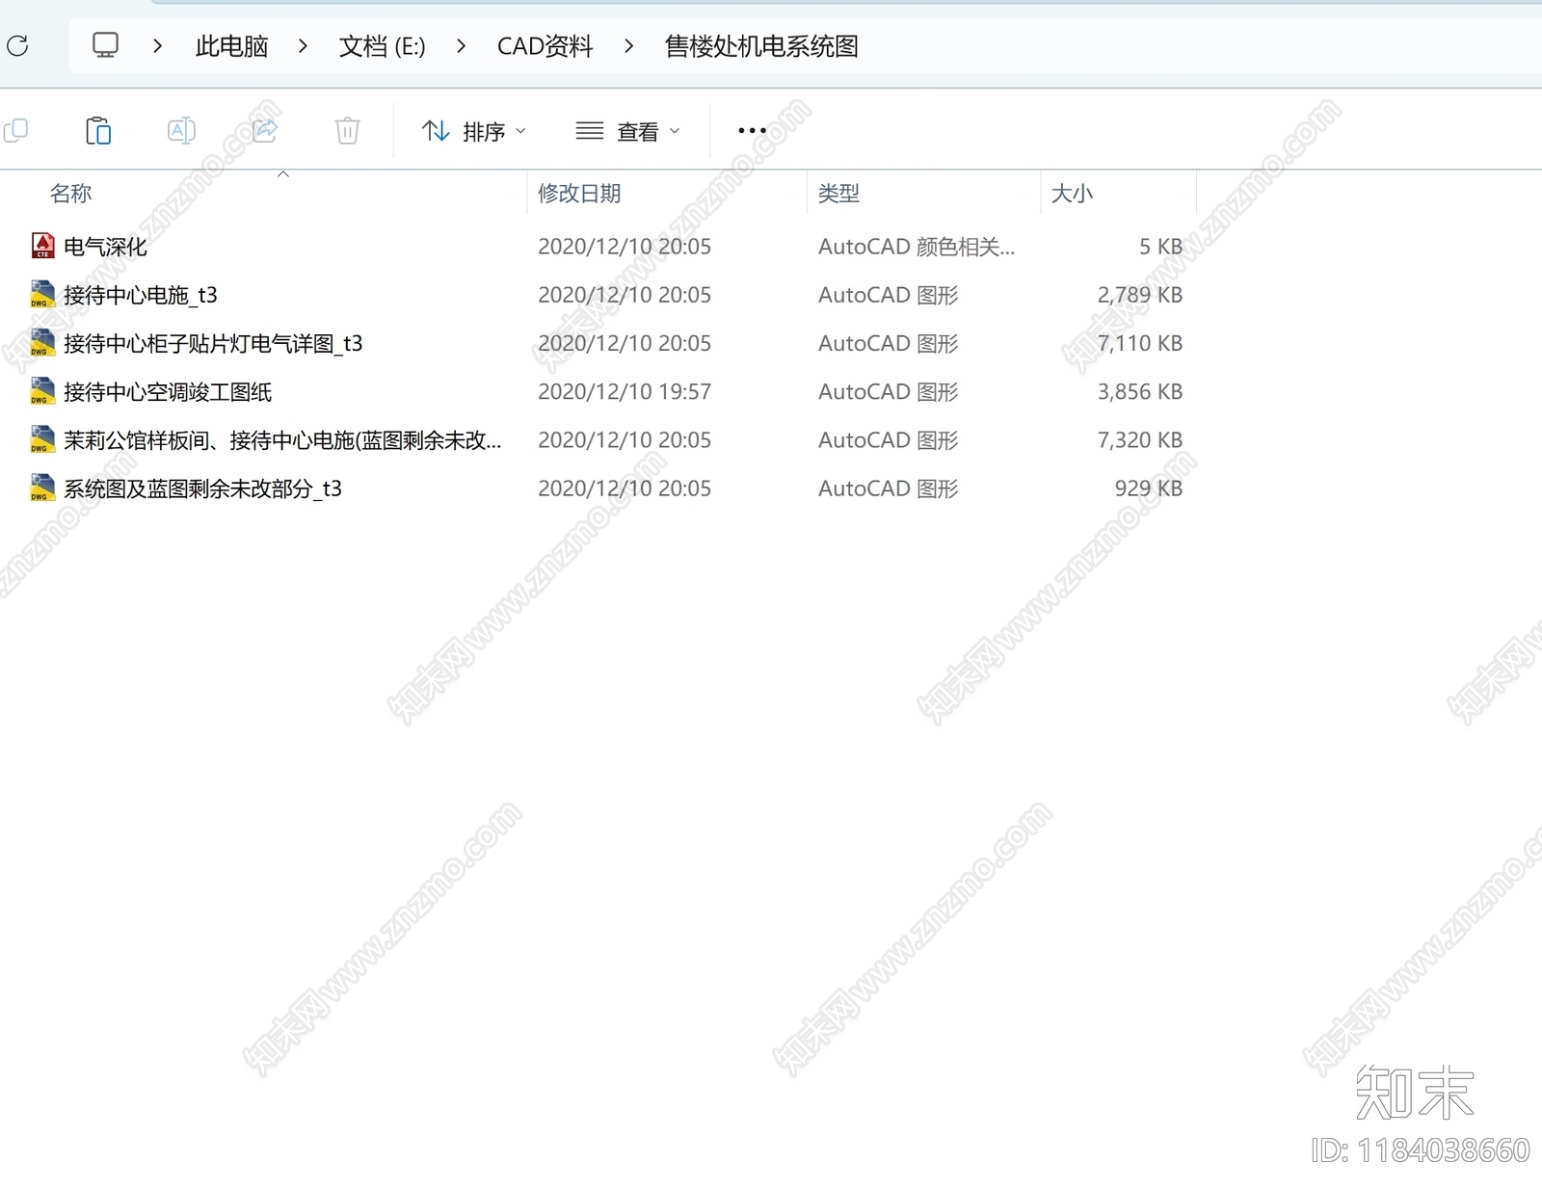Screen dimensions: 1542x1188
Task: Navigate to 此电脑 in the breadcrumb
Action: coord(231,46)
